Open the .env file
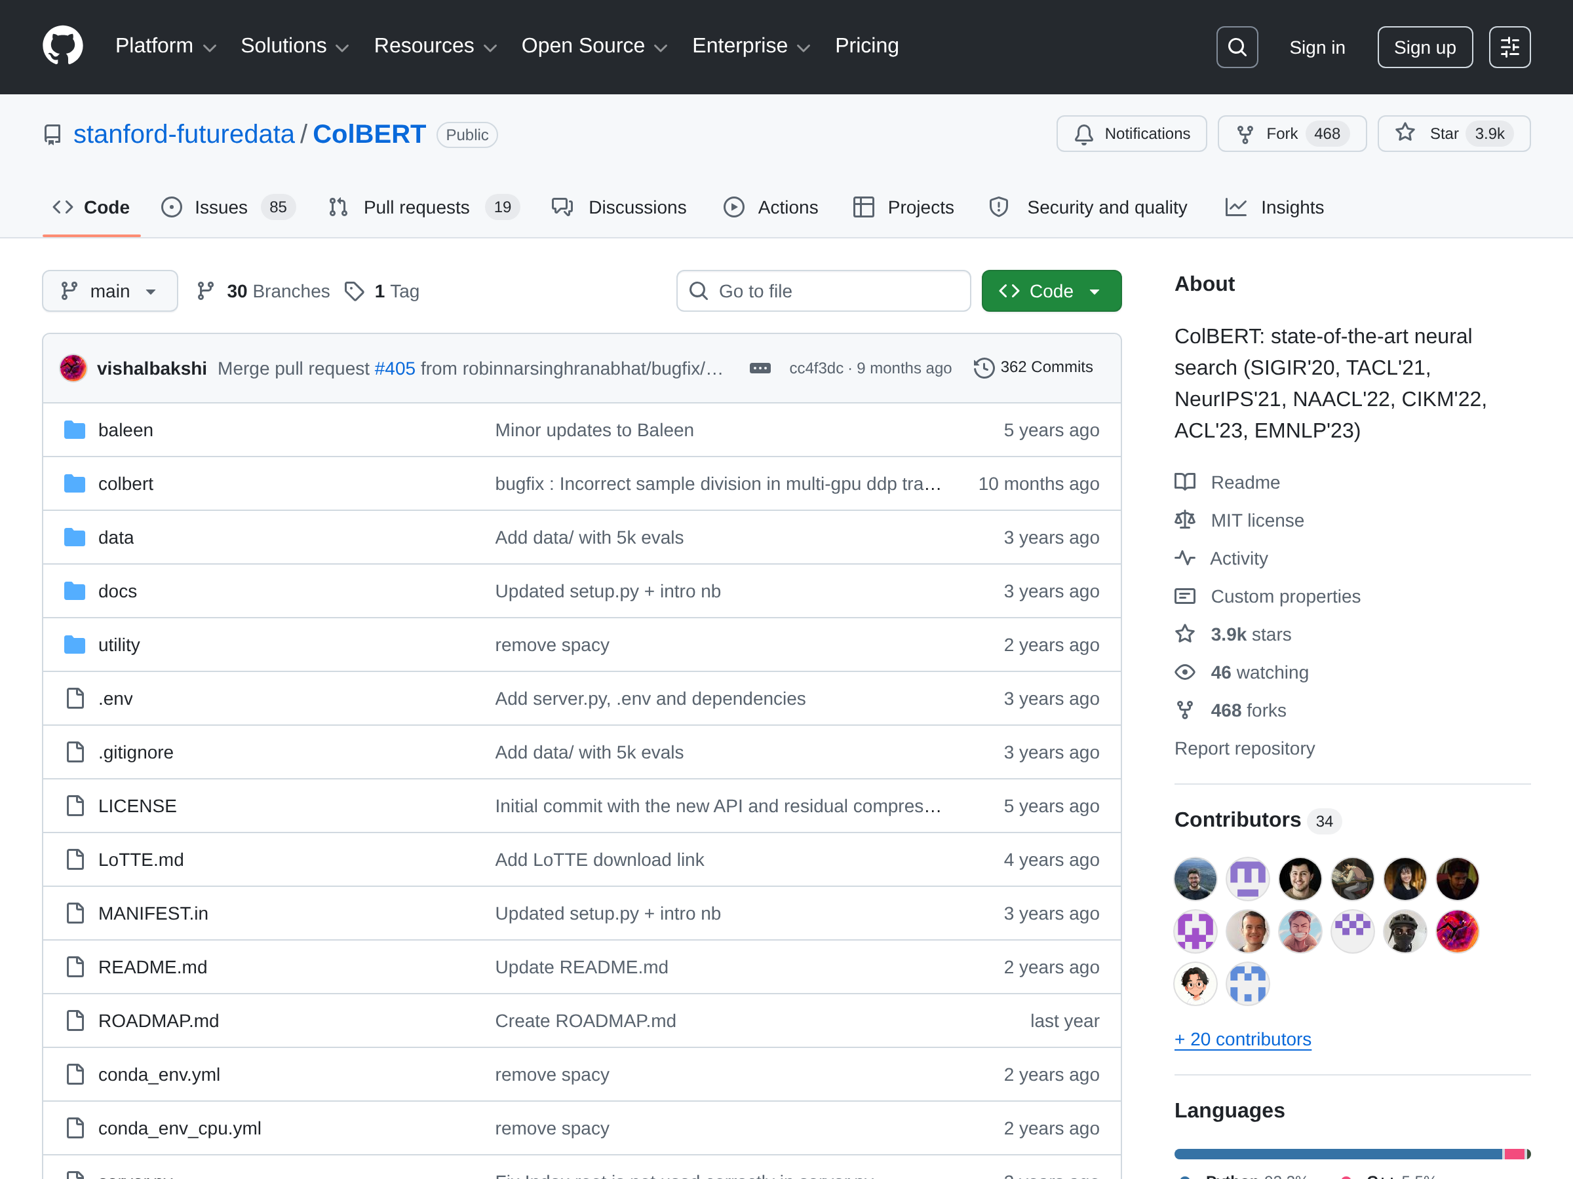The width and height of the screenshot is (1573, 1179). pyautogui.click(x=115, y=699)
